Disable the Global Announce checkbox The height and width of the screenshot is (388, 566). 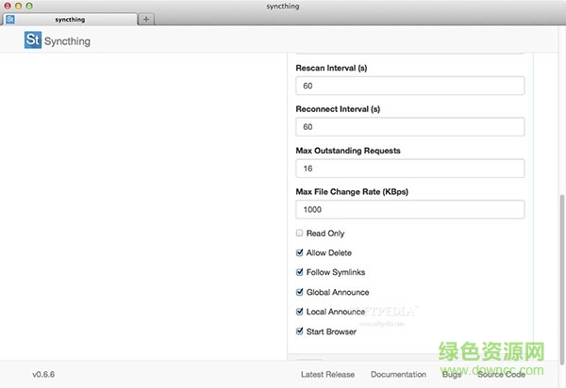299,292
